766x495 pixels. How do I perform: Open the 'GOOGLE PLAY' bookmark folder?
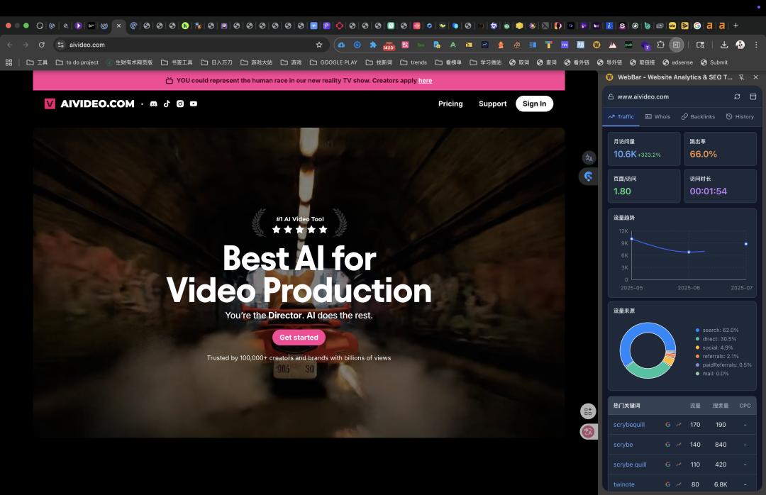click(333, 62)
